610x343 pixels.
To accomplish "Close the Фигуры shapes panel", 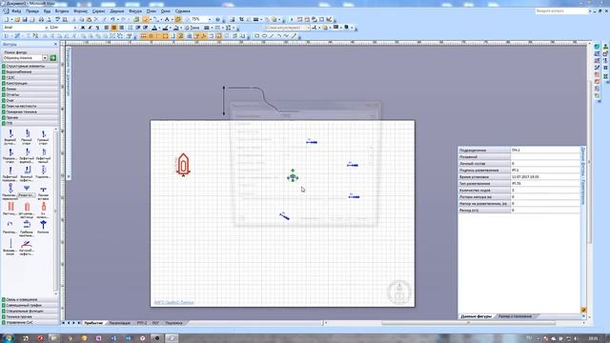I will pos(55,45).
